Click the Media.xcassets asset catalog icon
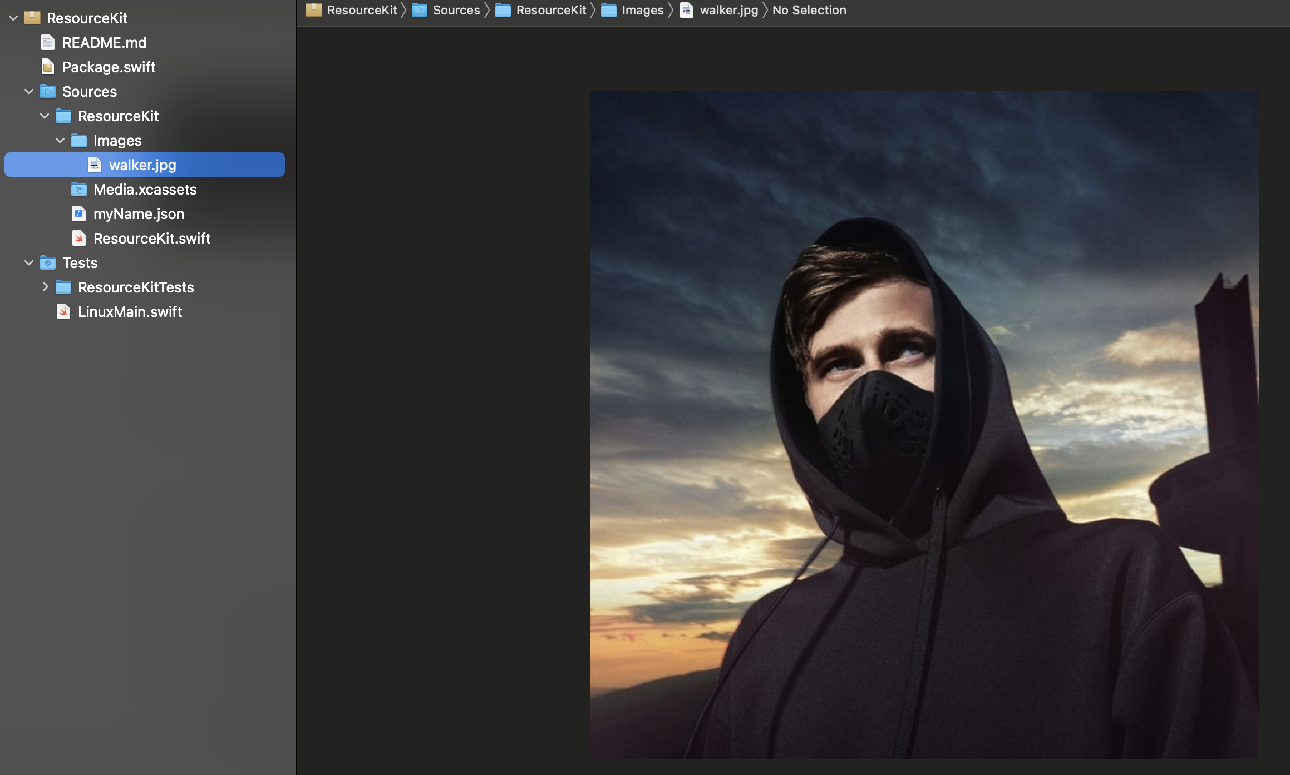 [79, 190]
